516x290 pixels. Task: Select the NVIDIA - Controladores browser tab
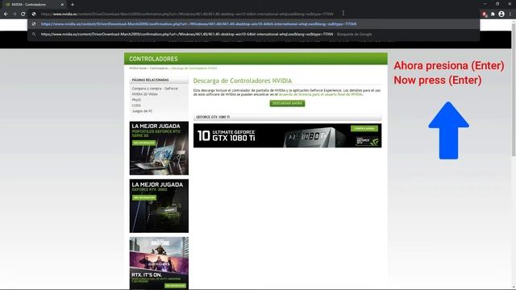point(33,5)
